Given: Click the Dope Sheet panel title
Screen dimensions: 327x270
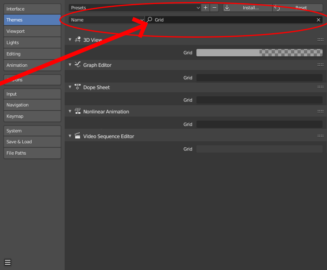Looking at the screenshot, I should (x=96, y=87).
